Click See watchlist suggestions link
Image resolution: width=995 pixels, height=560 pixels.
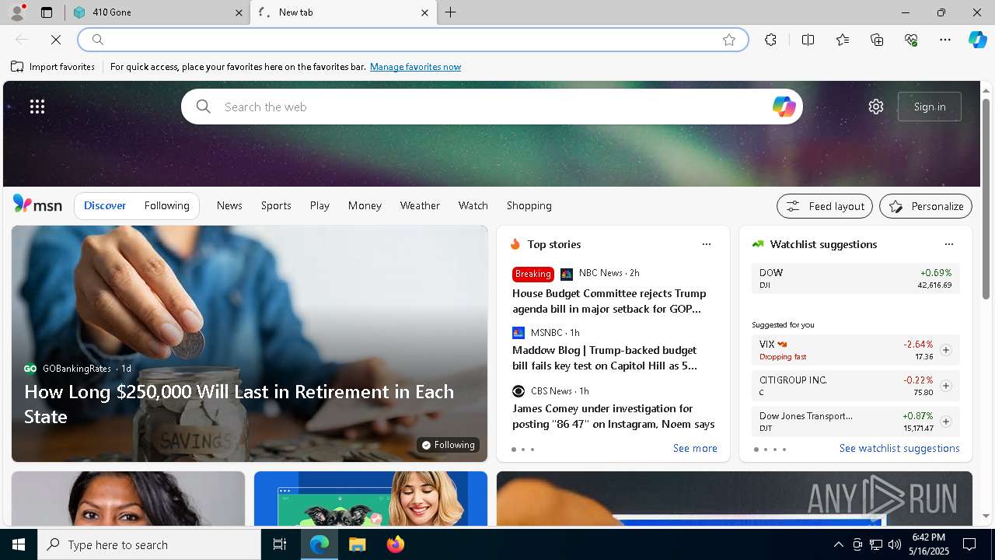(899, 448)
